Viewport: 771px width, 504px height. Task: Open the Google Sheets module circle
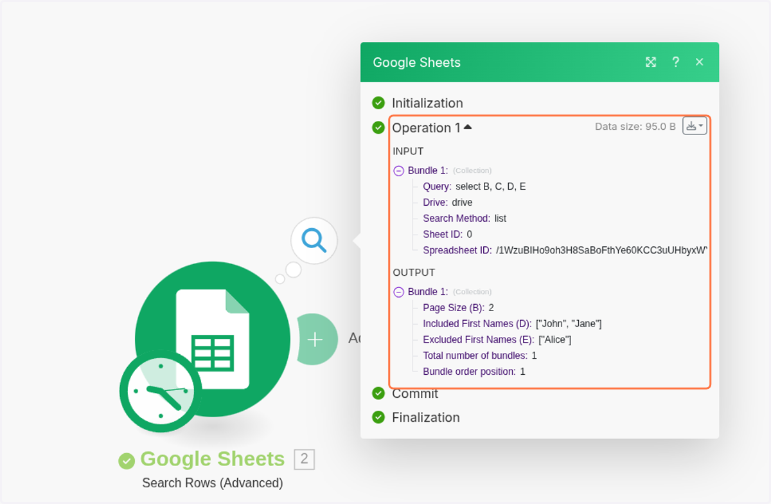pyautogui.click(x=213, y=339)
